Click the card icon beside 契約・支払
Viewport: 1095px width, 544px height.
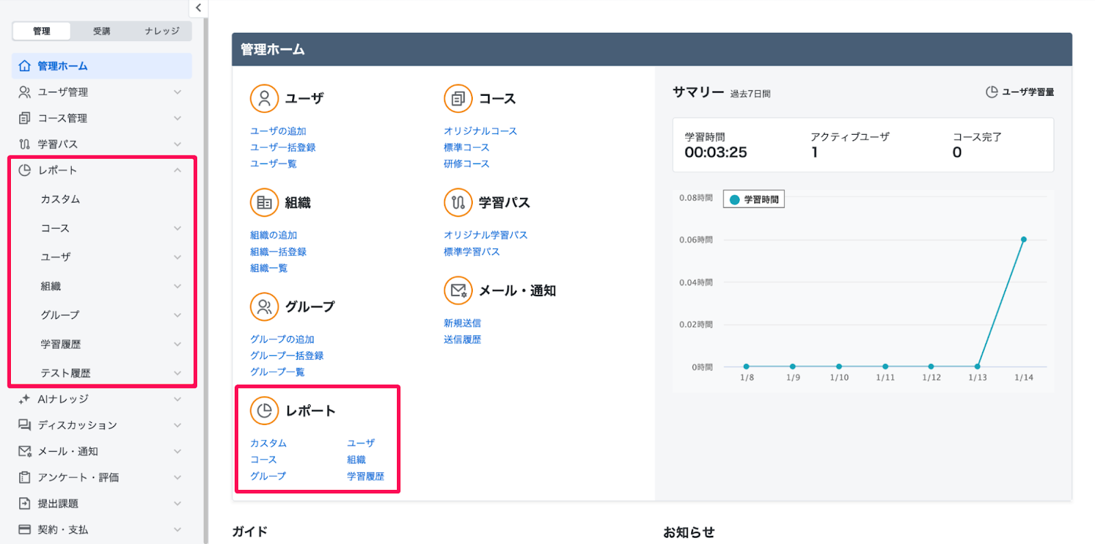pos(25,529)
